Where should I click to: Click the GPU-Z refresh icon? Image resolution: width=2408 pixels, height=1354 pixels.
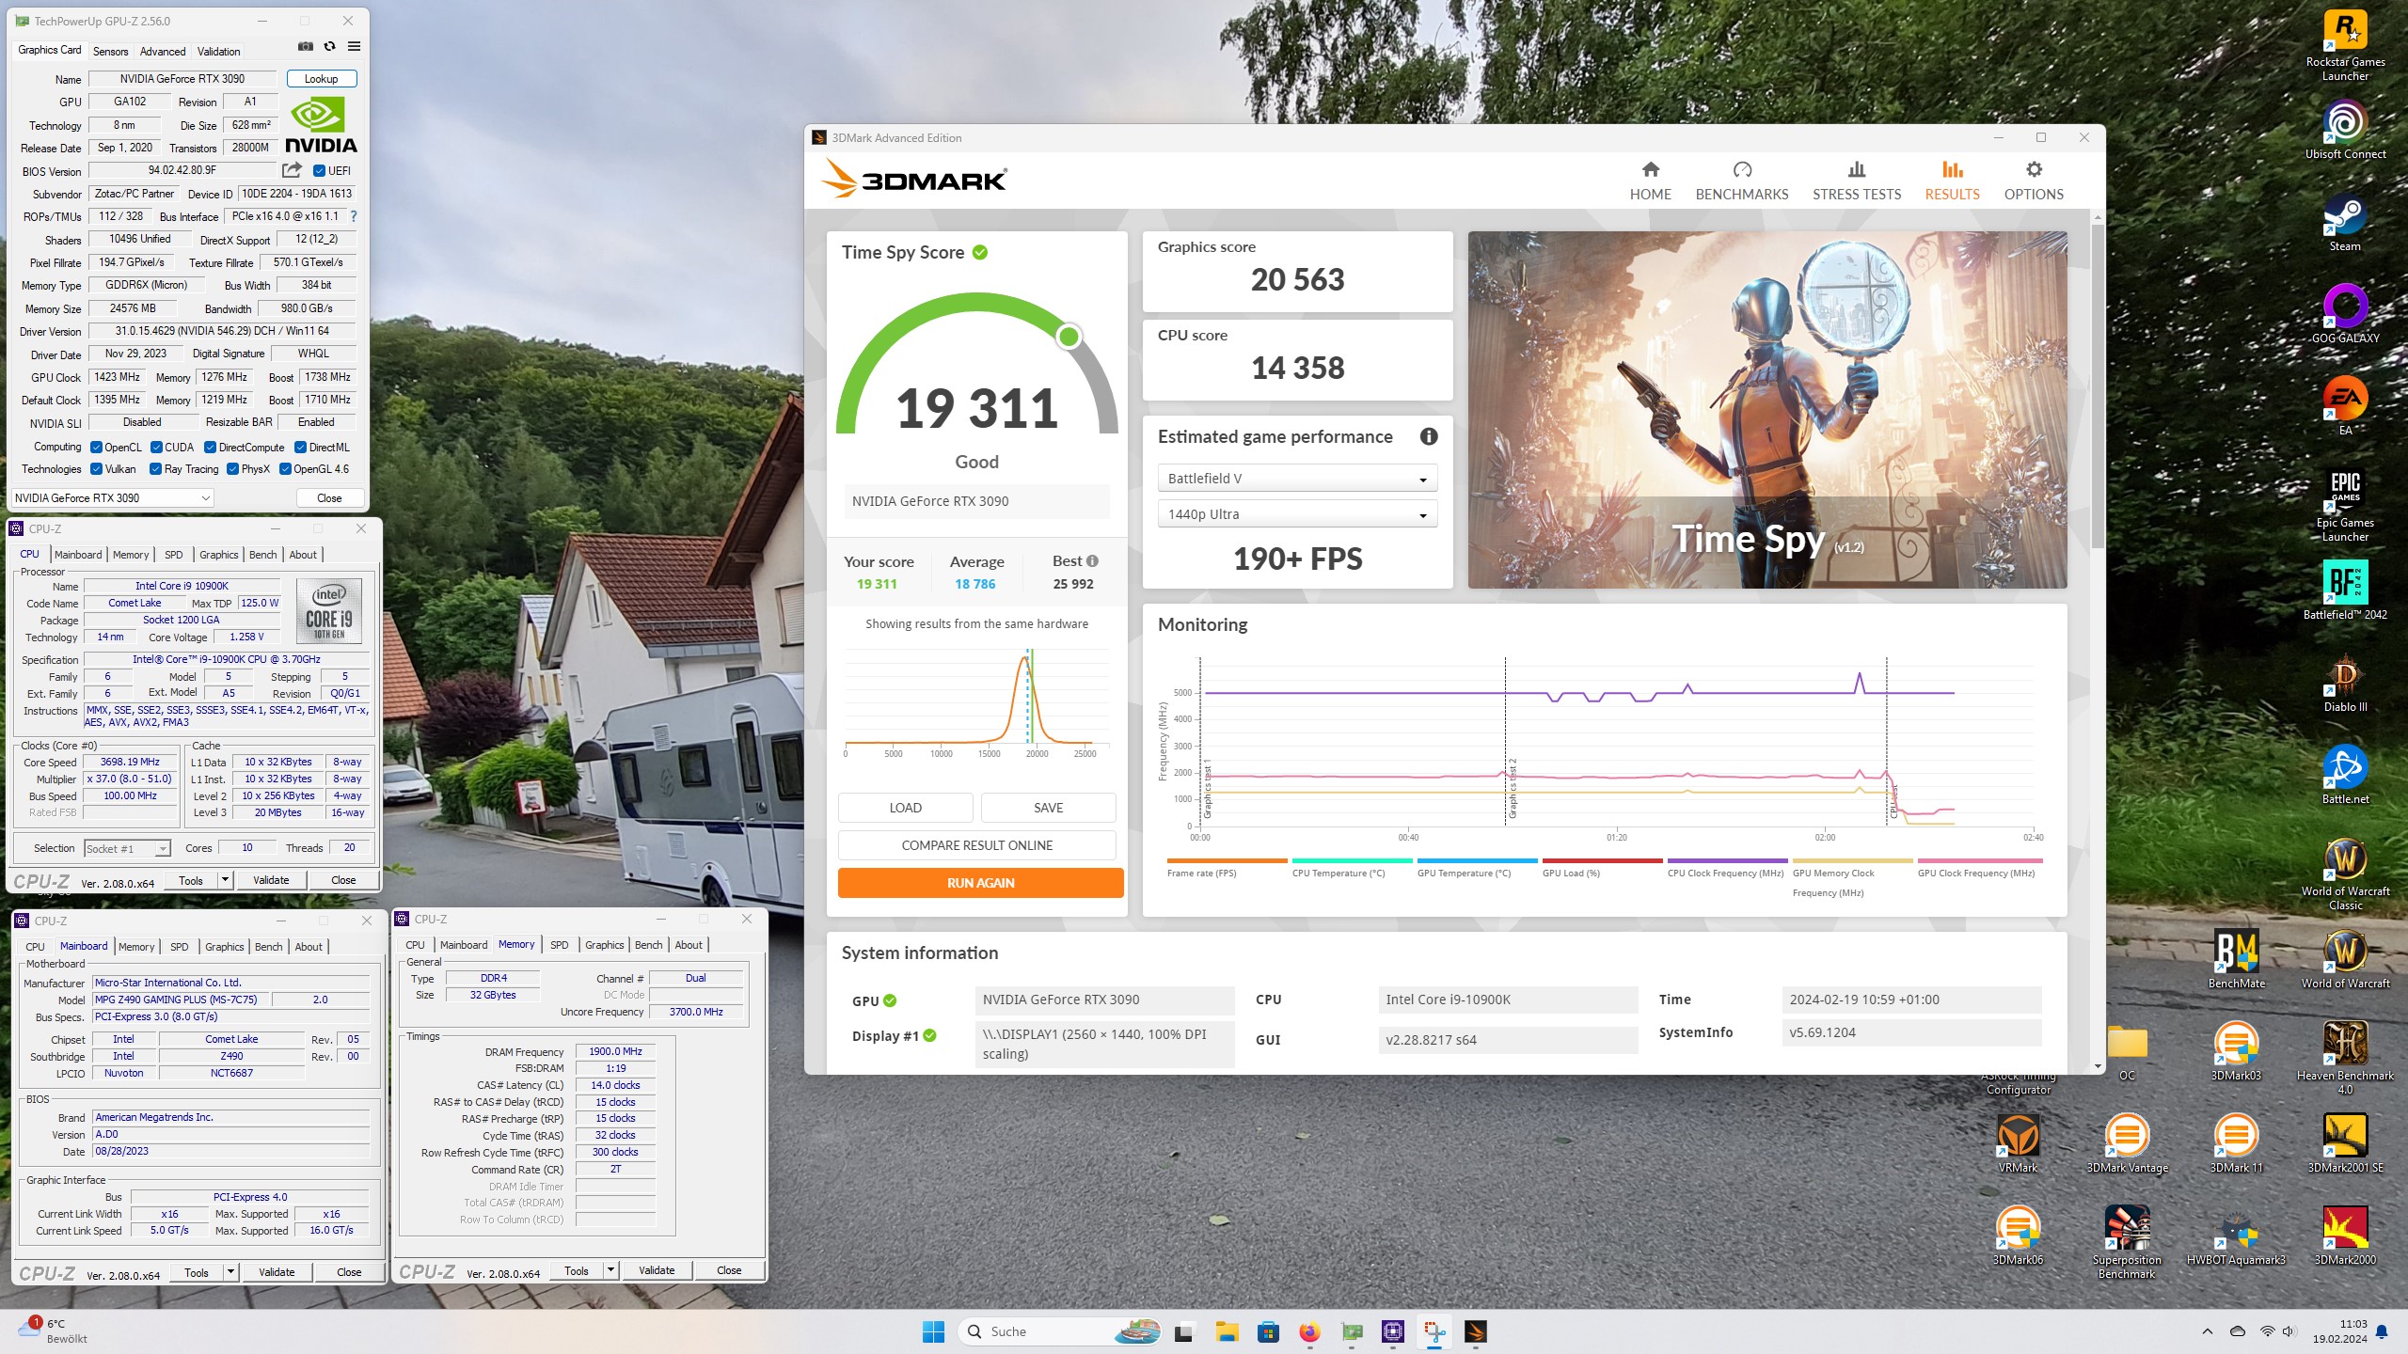pyautogui.click(x=329, y=46)
